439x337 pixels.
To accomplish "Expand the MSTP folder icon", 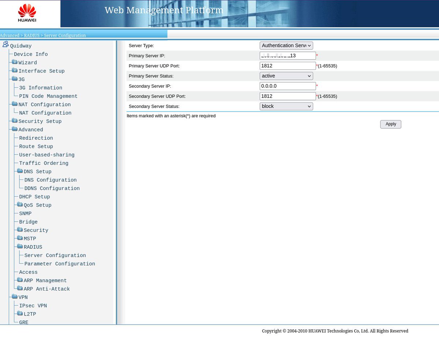I will pos(20,239).
